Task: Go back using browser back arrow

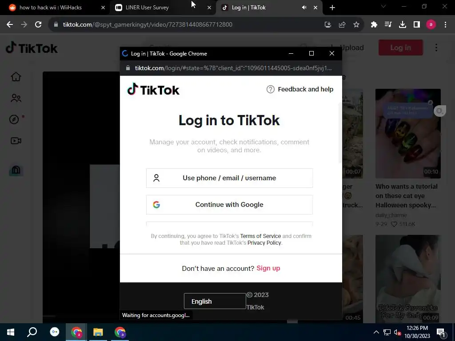Action: (10, 25)
